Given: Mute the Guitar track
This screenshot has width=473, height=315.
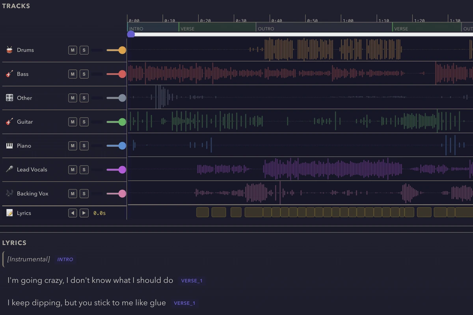Looking at the screenshot, I should click(73, 122).
